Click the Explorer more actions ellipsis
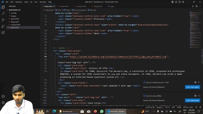Image resolution: width=203 pixels, height=114 pixels. 37,6
